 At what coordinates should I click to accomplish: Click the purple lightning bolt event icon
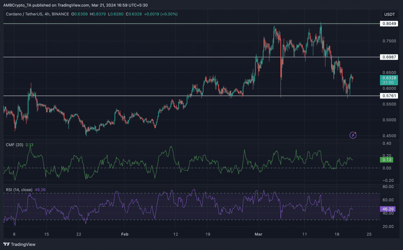353,135
